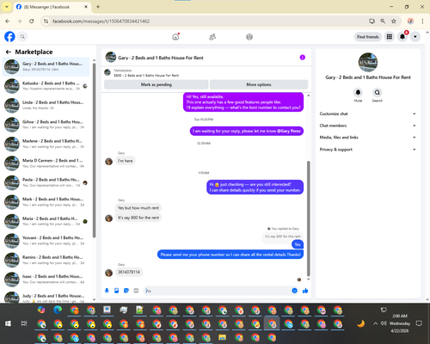The height and width of the screenshot is (344, 430).
Task: Click the More options button
Action: coord(259,84)
